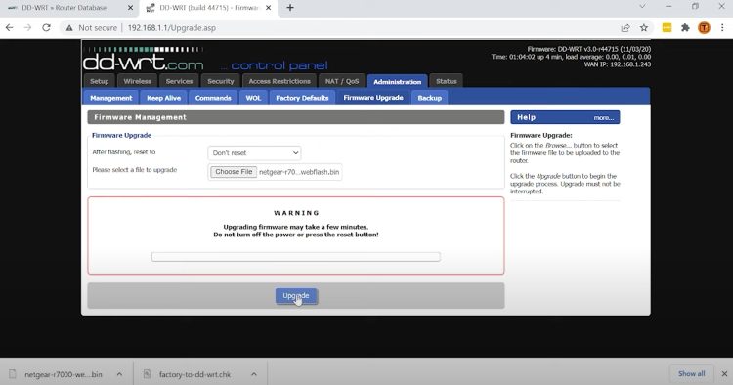Click the Not secure warning icon
This screenshot has width=733, height=385.
click(69, 28)
